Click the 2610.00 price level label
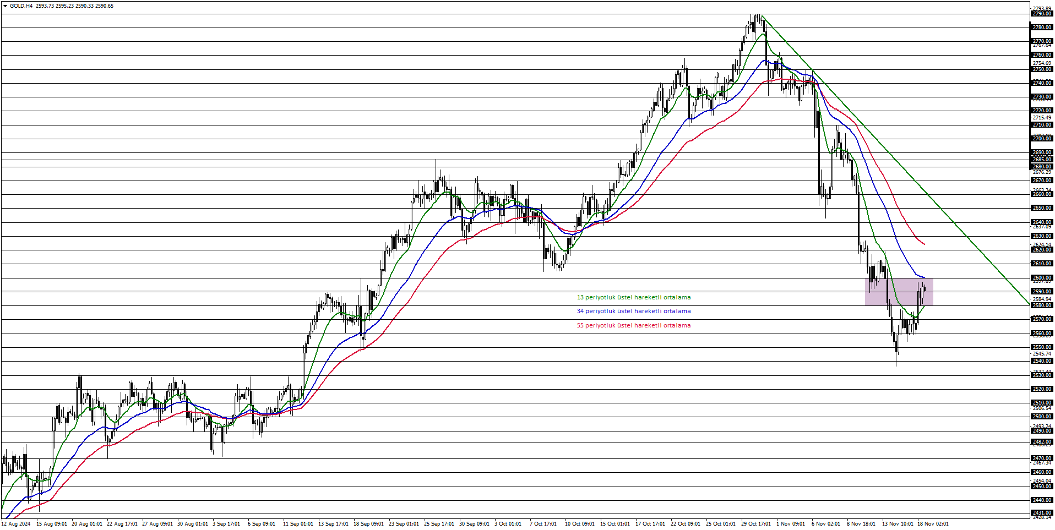Screen dimensions: 1055x530 pyautogui.click(x=1042, y=264)
